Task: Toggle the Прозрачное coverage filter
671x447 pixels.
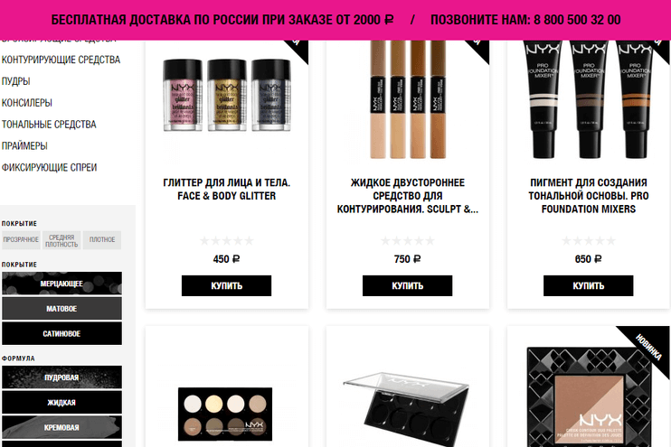Action: (21, 240)
